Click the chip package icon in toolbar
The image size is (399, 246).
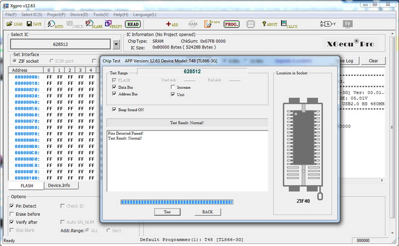click(250, 24)
